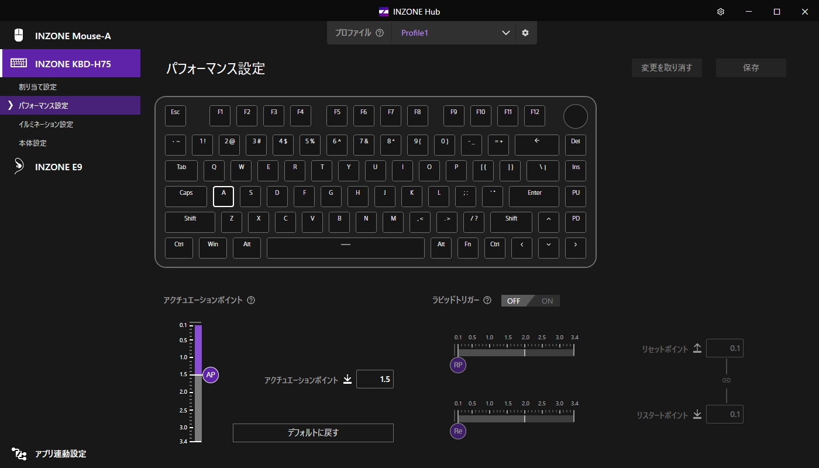This screenshot has height=468, width=819.
Task: Select the A key
Action: [223, 197]
